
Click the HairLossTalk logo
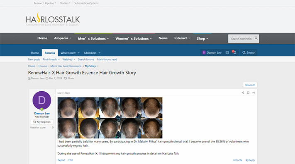(x=53, y=19)
